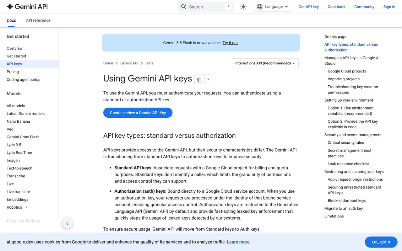Click Sign in

pyautogui.click(x=389, y=7)
